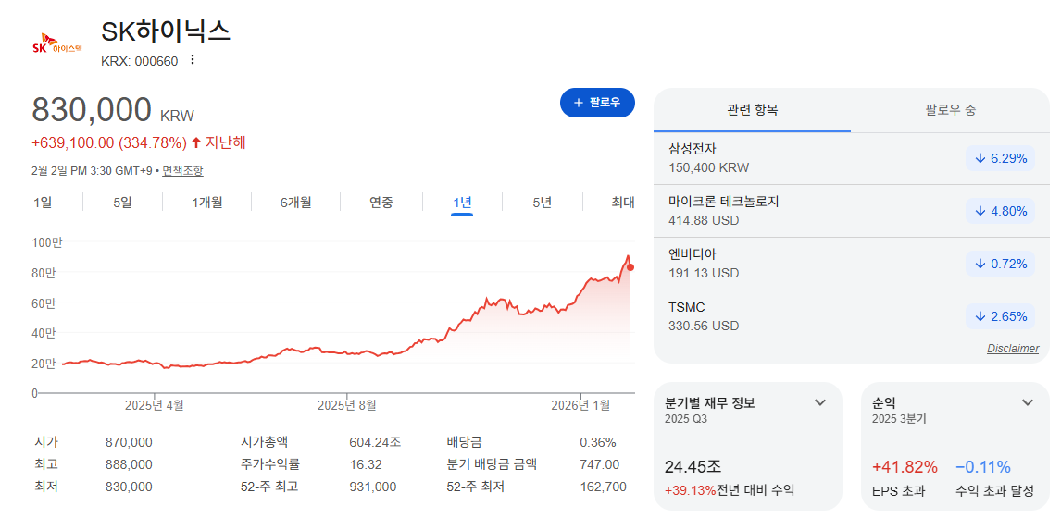1061x518 pixels.
Task: Open the 마이크론 테크놀로지 stock row
Action: [851, 210]
